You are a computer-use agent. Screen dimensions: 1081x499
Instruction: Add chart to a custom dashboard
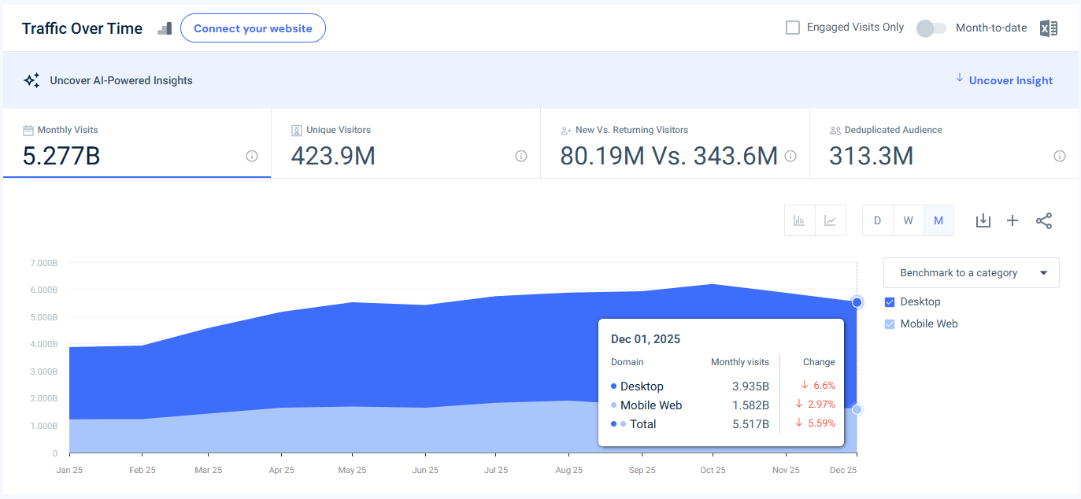[1013, 220]
